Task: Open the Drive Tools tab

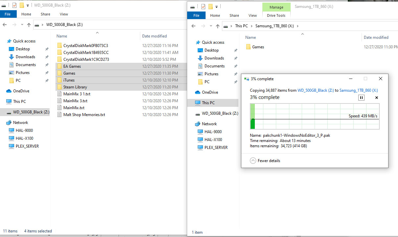Action: [276, 15]
